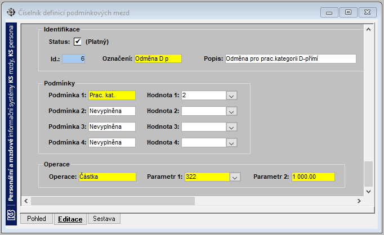Switch to the Pohled tab
The image size is (384, 235).
[37, 219]
